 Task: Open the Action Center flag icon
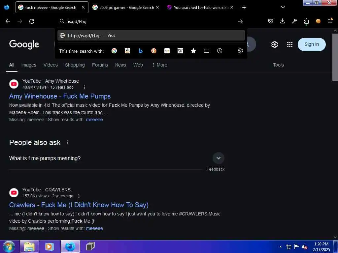pos(297,247)
